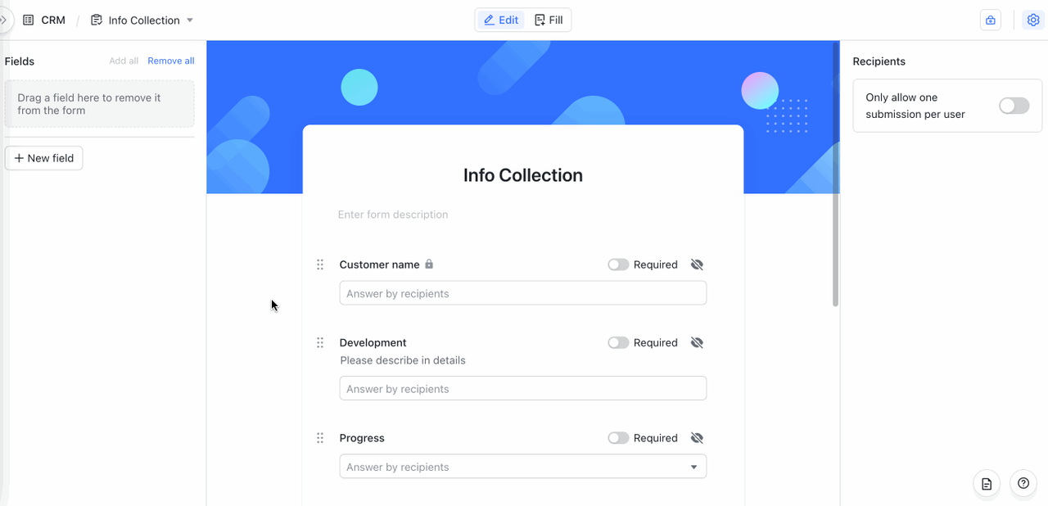Viewport: 1048px width, 506px height.
Task: Click the lock share icon in header
Action: [991, 20]
